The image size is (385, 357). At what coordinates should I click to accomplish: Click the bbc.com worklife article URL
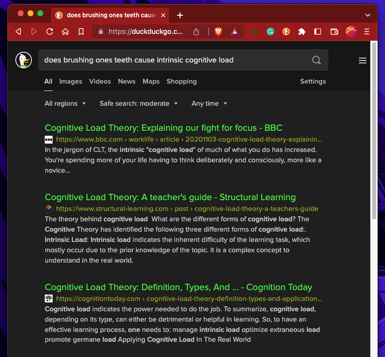[189, 139]
